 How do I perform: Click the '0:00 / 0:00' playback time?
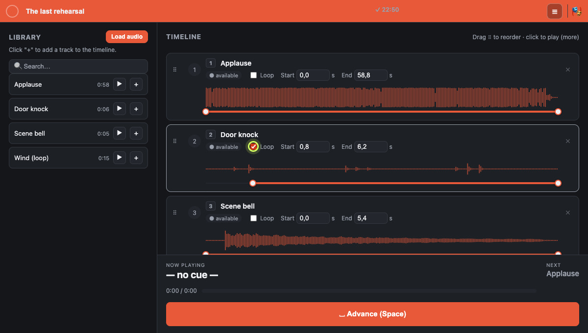click(181, 291)
